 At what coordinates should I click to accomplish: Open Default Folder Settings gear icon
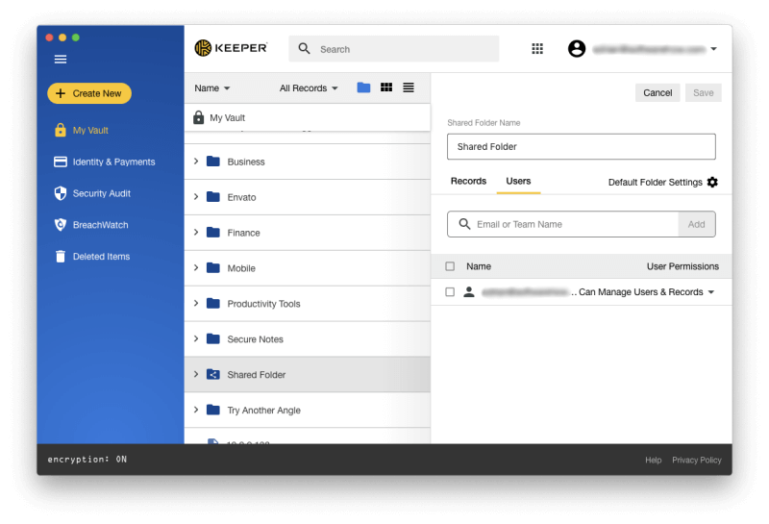click(x=712, y=182)
